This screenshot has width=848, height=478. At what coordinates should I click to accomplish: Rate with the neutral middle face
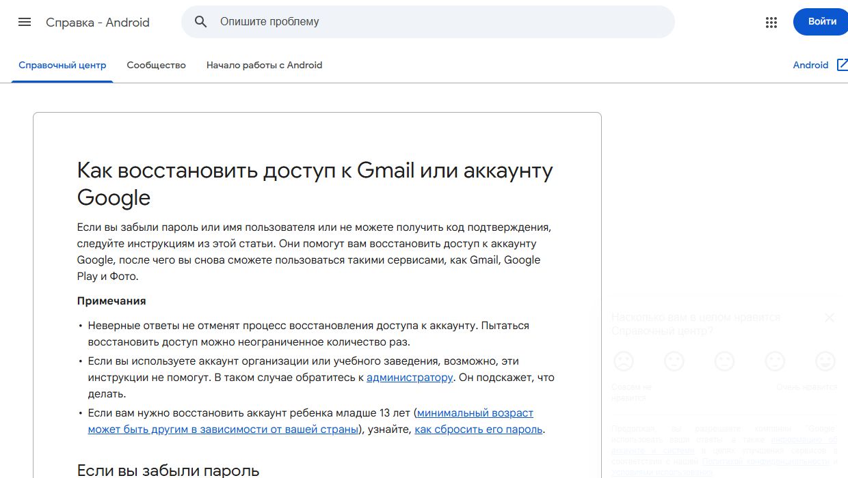click(724, 361)
